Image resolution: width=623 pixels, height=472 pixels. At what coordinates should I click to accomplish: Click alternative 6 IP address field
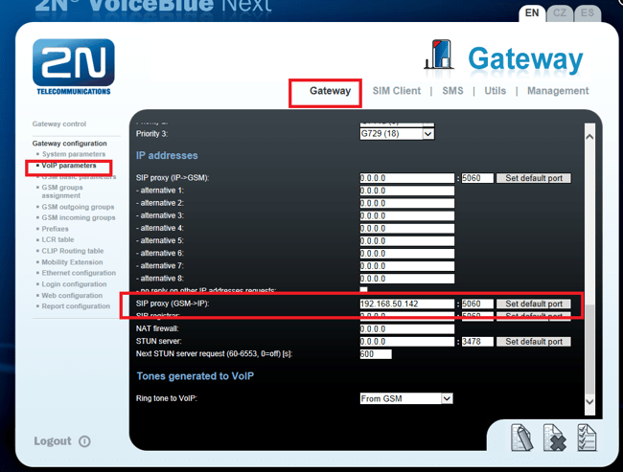point(406,254)
